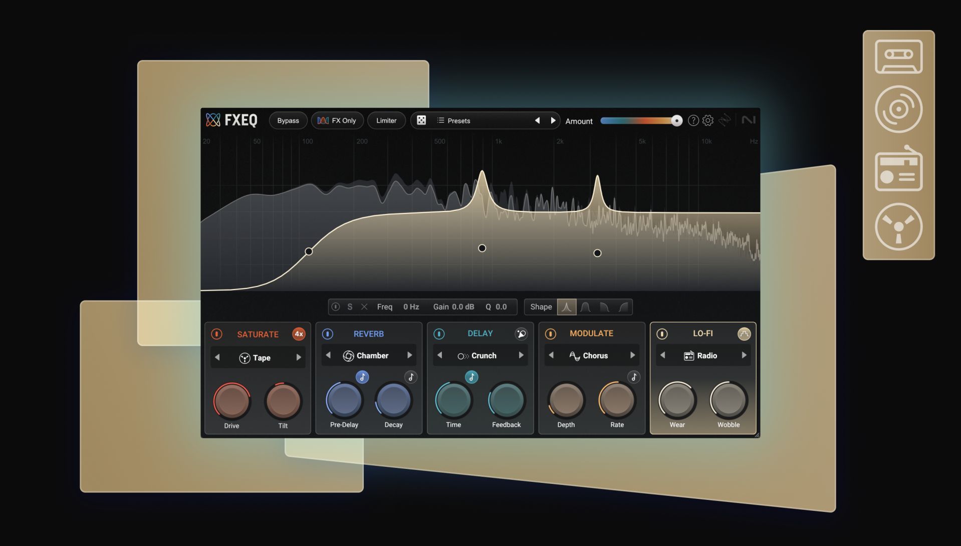Toggle the selected EQ band power
This screenshot has width=961, height=546.
(x=336, y=307)
